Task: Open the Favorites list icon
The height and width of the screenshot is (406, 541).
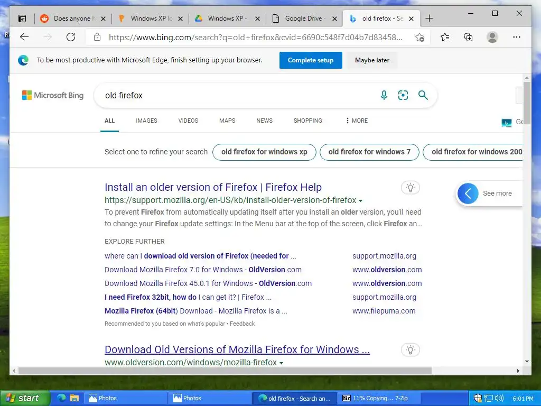Action: (445, 37)
